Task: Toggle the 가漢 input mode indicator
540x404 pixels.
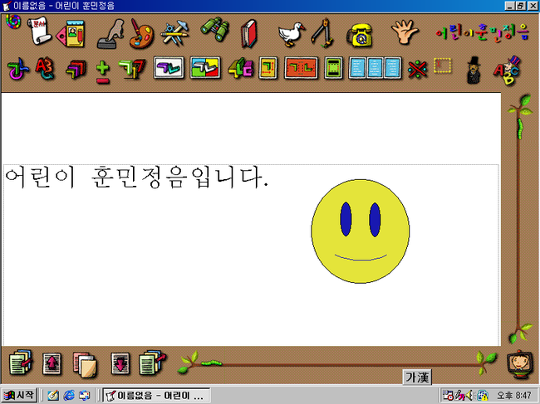Action: click(416, 377)
